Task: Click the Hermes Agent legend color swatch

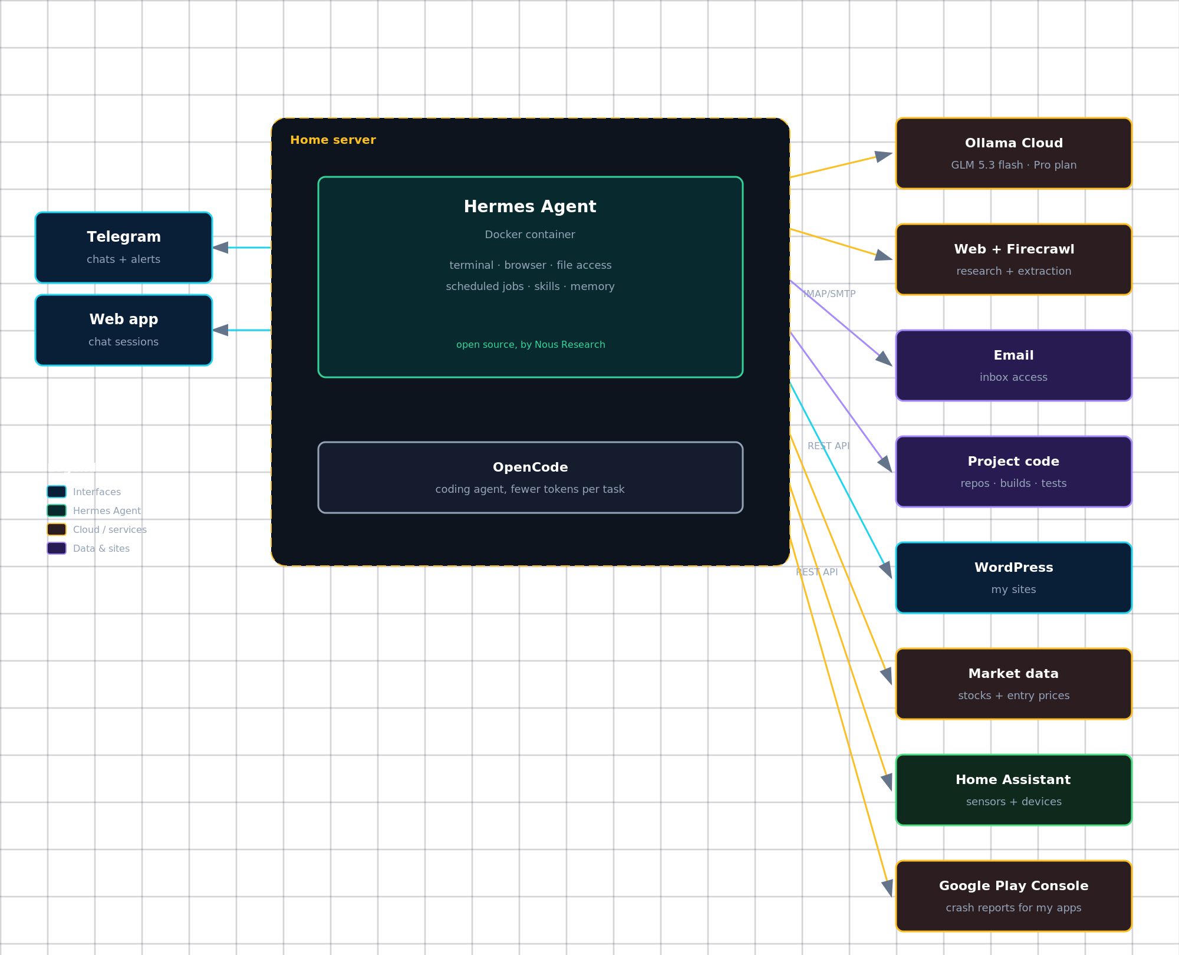Action: pos(57,511)
